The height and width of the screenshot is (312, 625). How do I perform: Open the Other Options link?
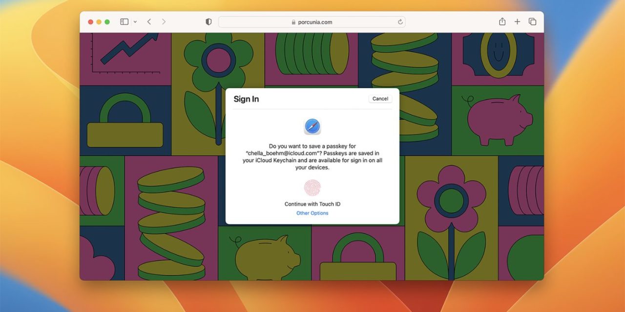312,213
